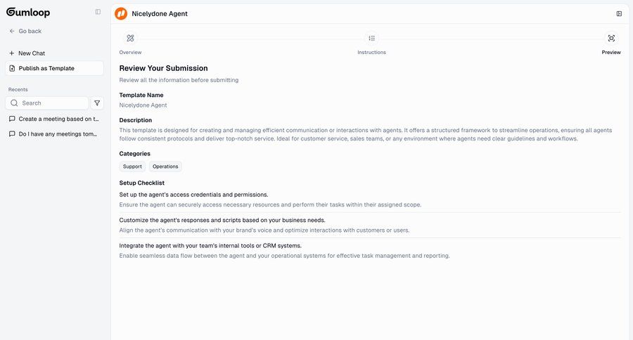Start a New Chat
The height and width of the screenshot is (340, 633).
pyautogui.click(x=32, y=53)
